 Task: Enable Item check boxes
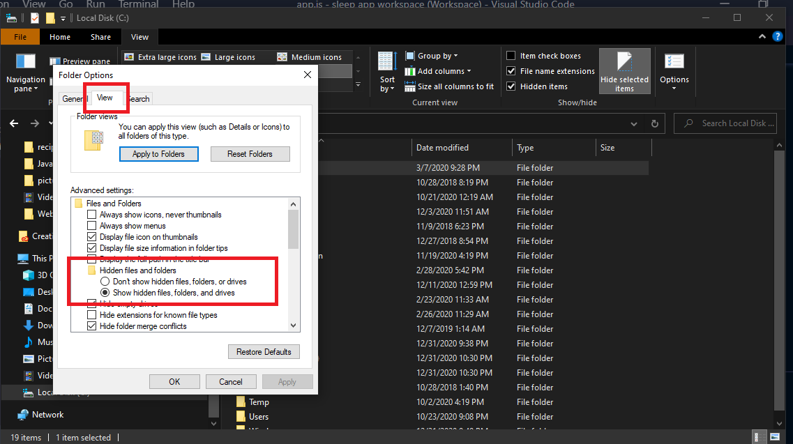click(510, 55)
